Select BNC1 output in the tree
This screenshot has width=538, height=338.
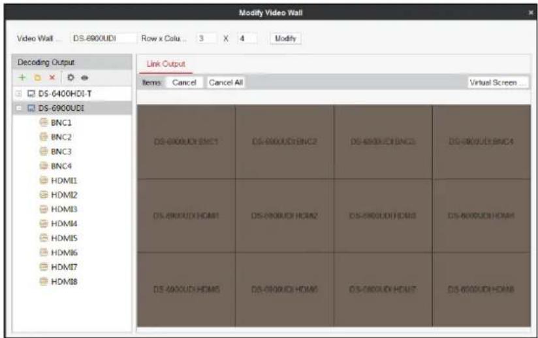[x=61, y=123]
